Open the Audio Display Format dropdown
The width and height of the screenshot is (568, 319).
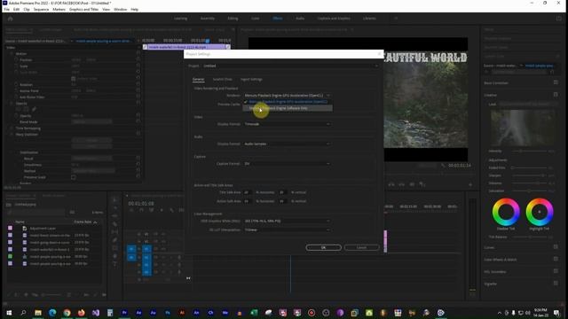pos(288,144)
